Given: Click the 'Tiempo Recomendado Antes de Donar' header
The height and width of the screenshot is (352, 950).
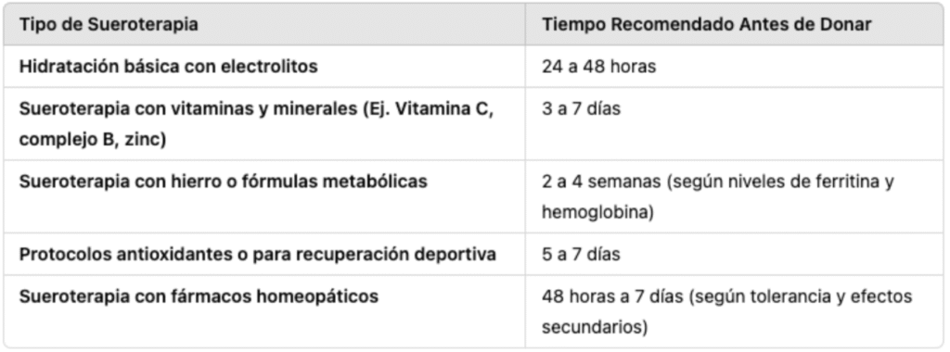Looking at the screenshot, I should pyautogui.click(x=706, y=25).
